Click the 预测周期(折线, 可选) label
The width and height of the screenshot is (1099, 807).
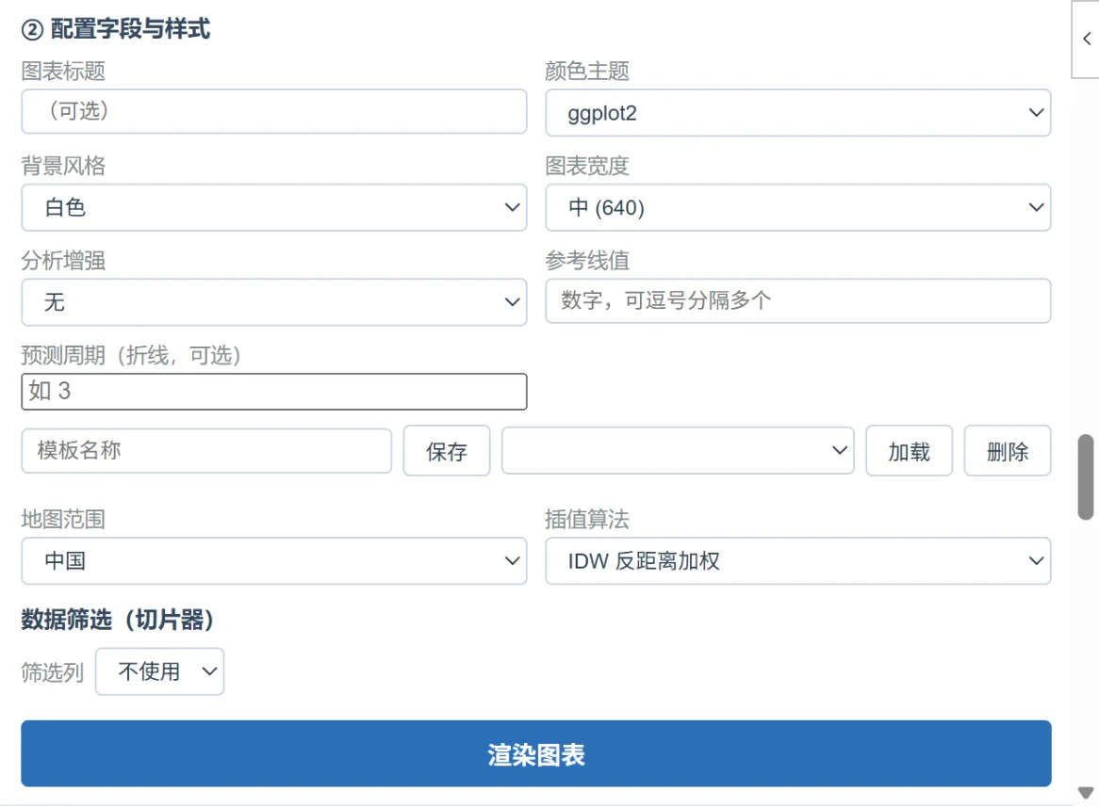[x=131, y=355]
